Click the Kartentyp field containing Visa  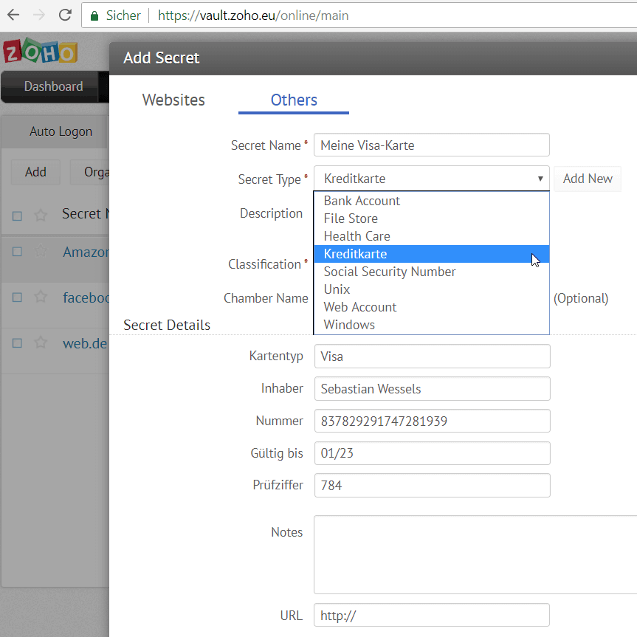(433, 357)
